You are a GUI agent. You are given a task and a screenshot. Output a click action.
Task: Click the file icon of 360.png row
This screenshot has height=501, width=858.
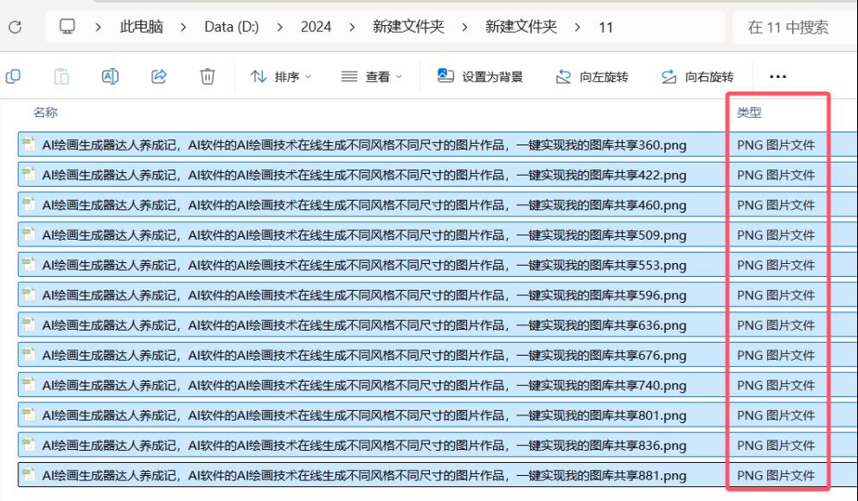point(29,144)
